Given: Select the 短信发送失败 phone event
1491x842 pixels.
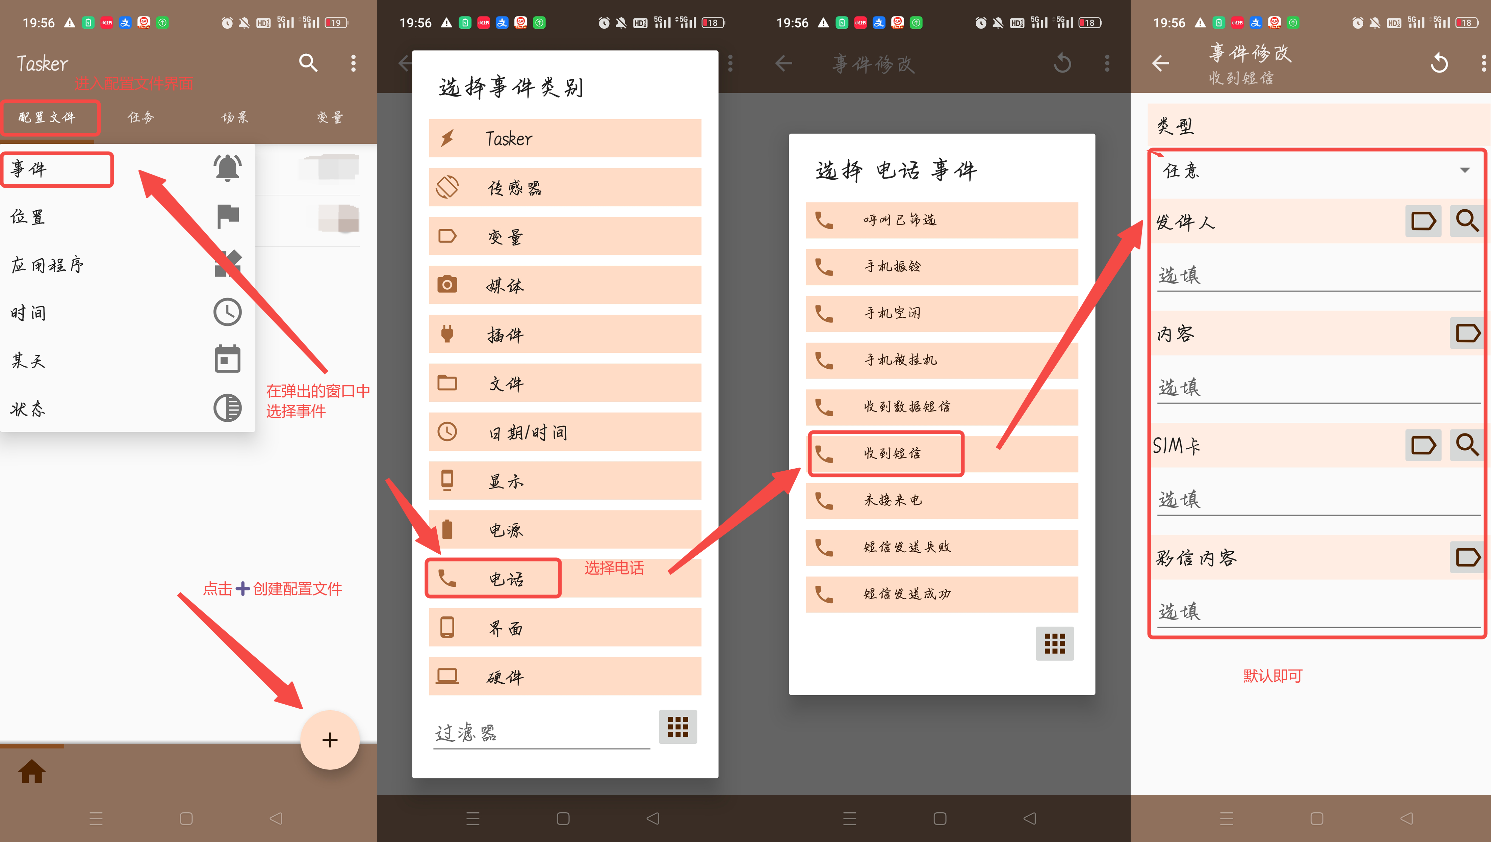Looking at the screenshot, I should pyautogui.click(x=942, y=548).
